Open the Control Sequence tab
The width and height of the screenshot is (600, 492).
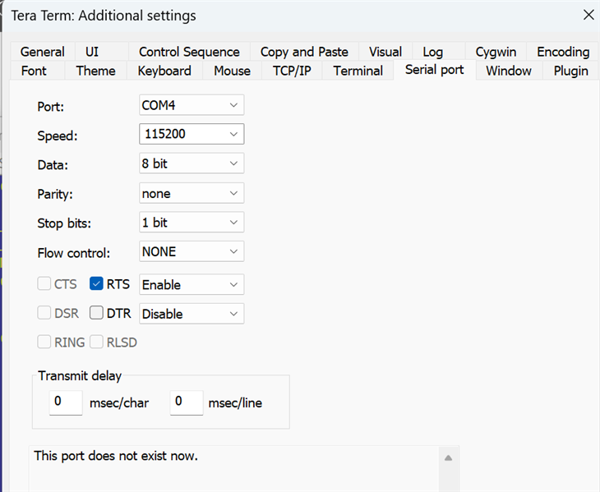(x=189, y=52)
